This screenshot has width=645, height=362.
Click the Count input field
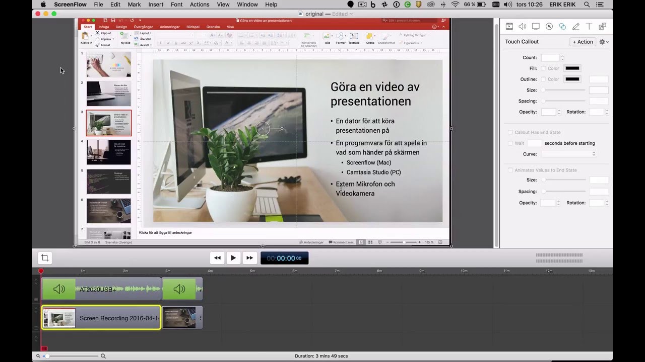point(550,58)
